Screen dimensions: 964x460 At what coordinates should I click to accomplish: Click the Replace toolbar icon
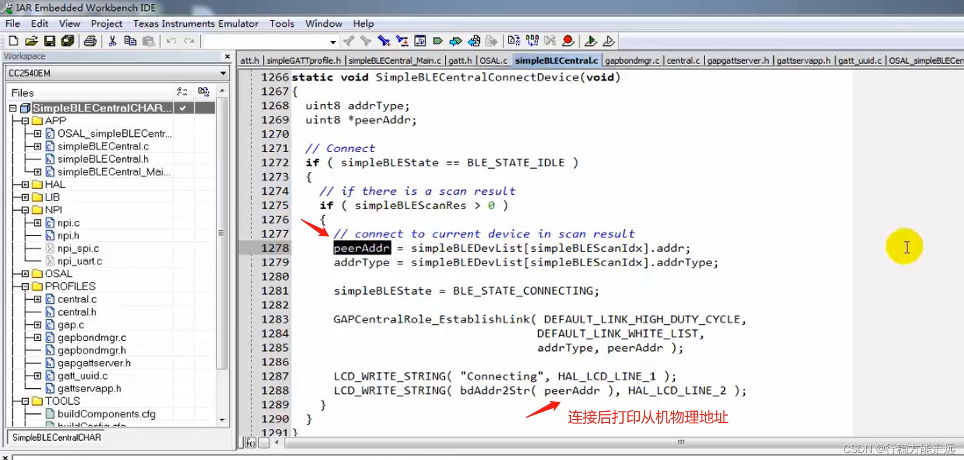click(x=402, y=41)
